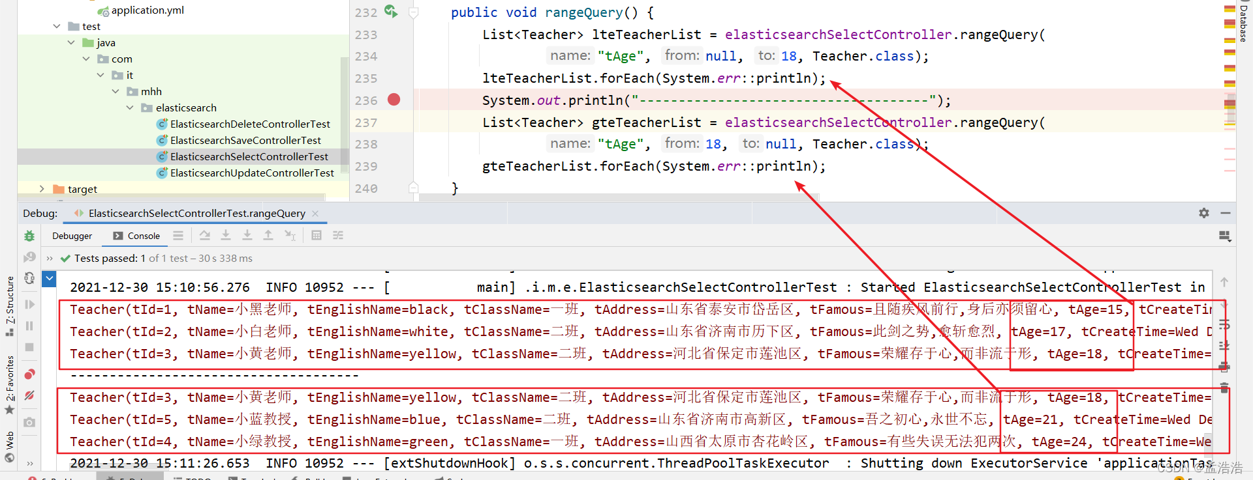Open Evaluate Expression calculator icon
Viewport: 1253px width, 480px height.
(x=317, y=236)
